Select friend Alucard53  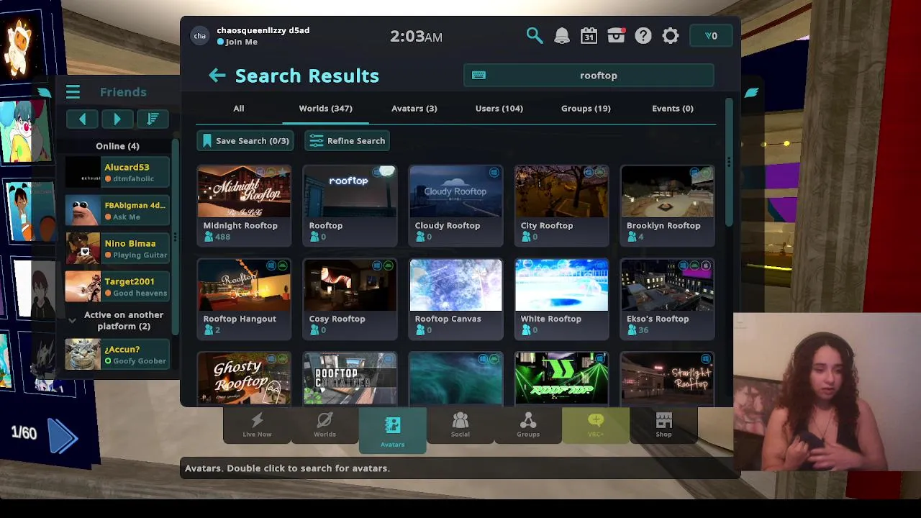point(117,173)
